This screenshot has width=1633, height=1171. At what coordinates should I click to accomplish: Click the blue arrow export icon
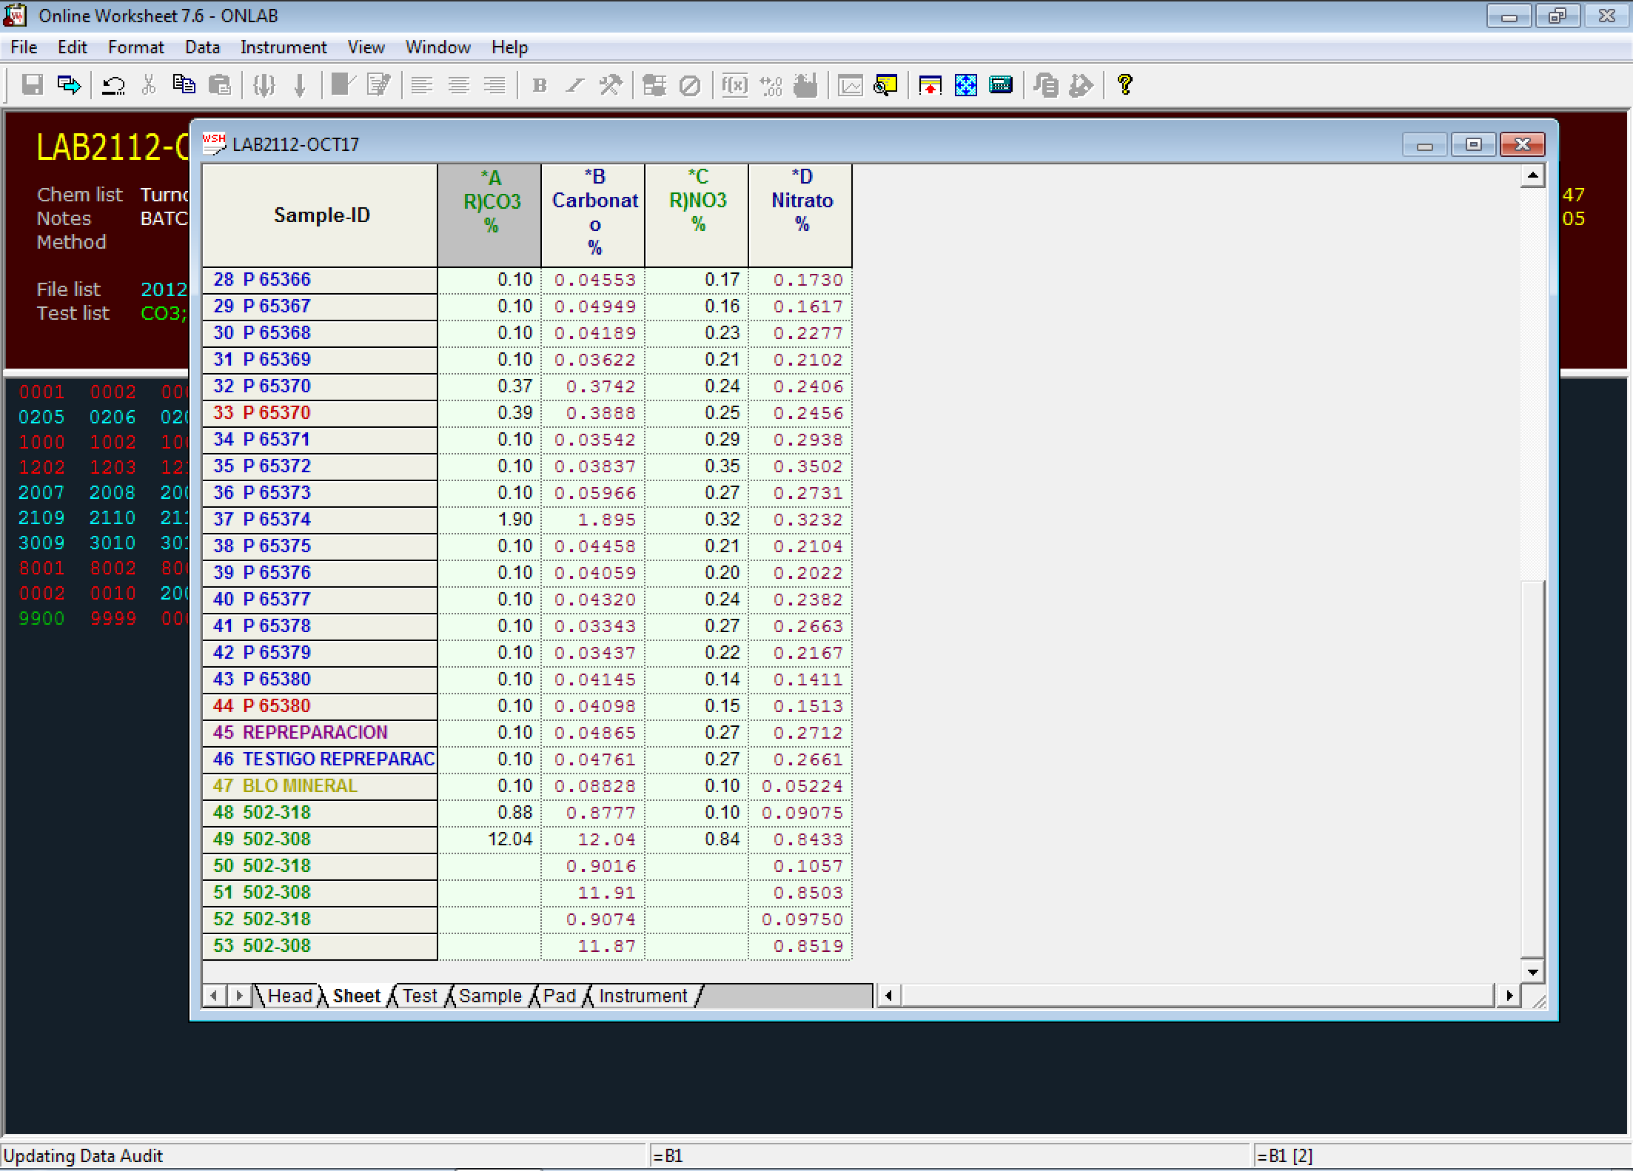pyautogui.click(x=70, y=85)
